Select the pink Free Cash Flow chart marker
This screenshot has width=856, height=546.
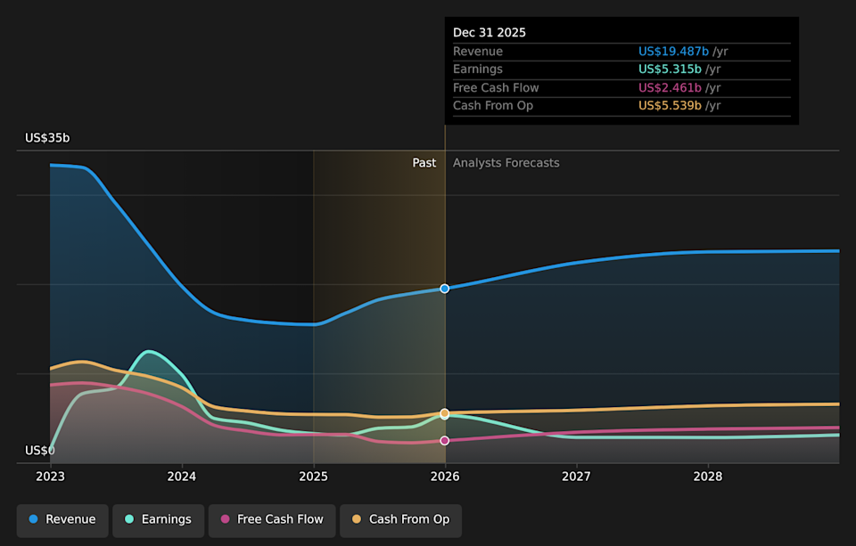(x=444, y=440)
